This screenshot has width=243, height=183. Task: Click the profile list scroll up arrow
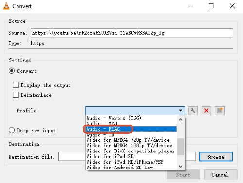[181, 119]
